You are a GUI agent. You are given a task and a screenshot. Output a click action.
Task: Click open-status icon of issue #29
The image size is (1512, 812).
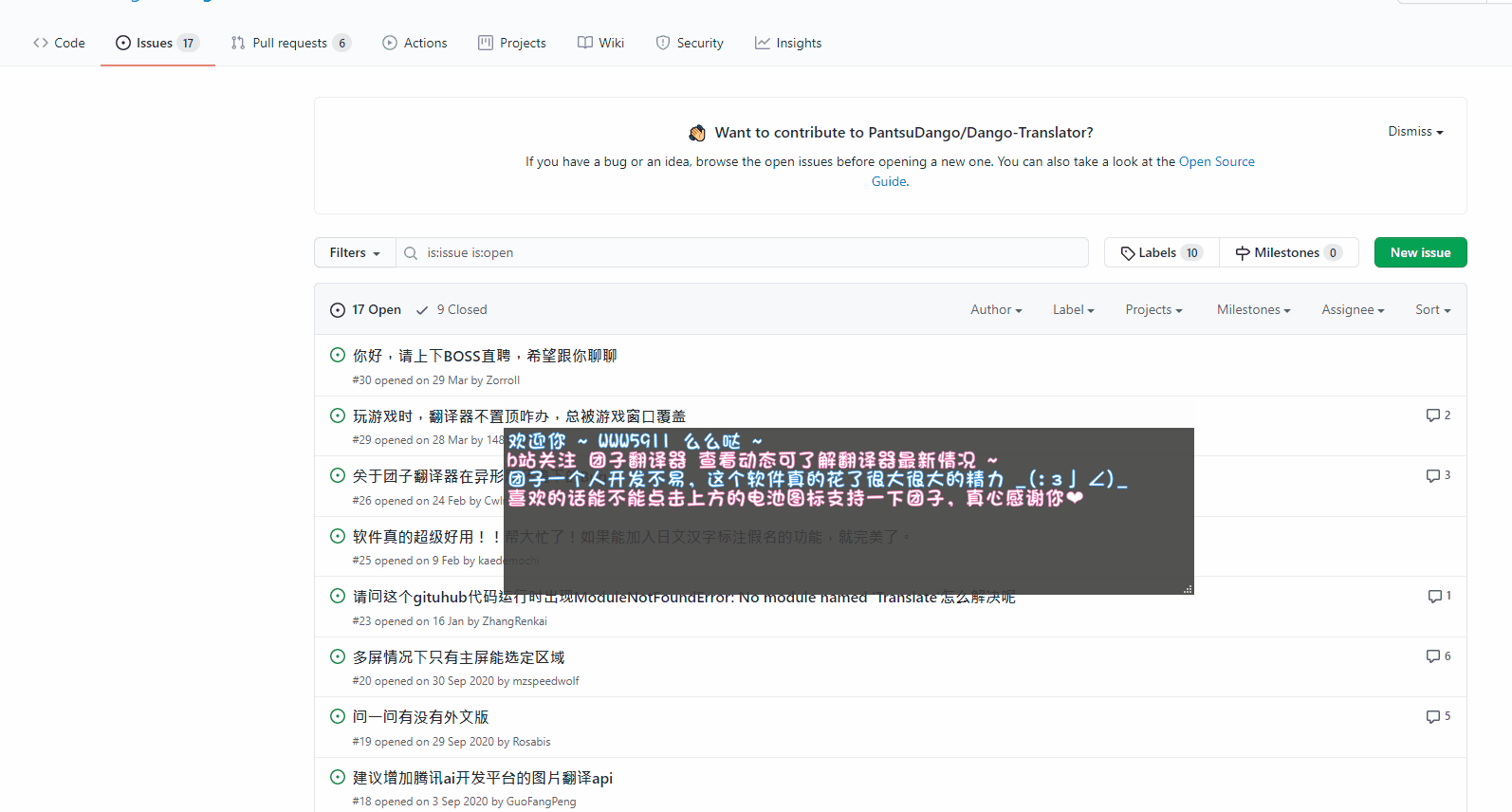338,415
